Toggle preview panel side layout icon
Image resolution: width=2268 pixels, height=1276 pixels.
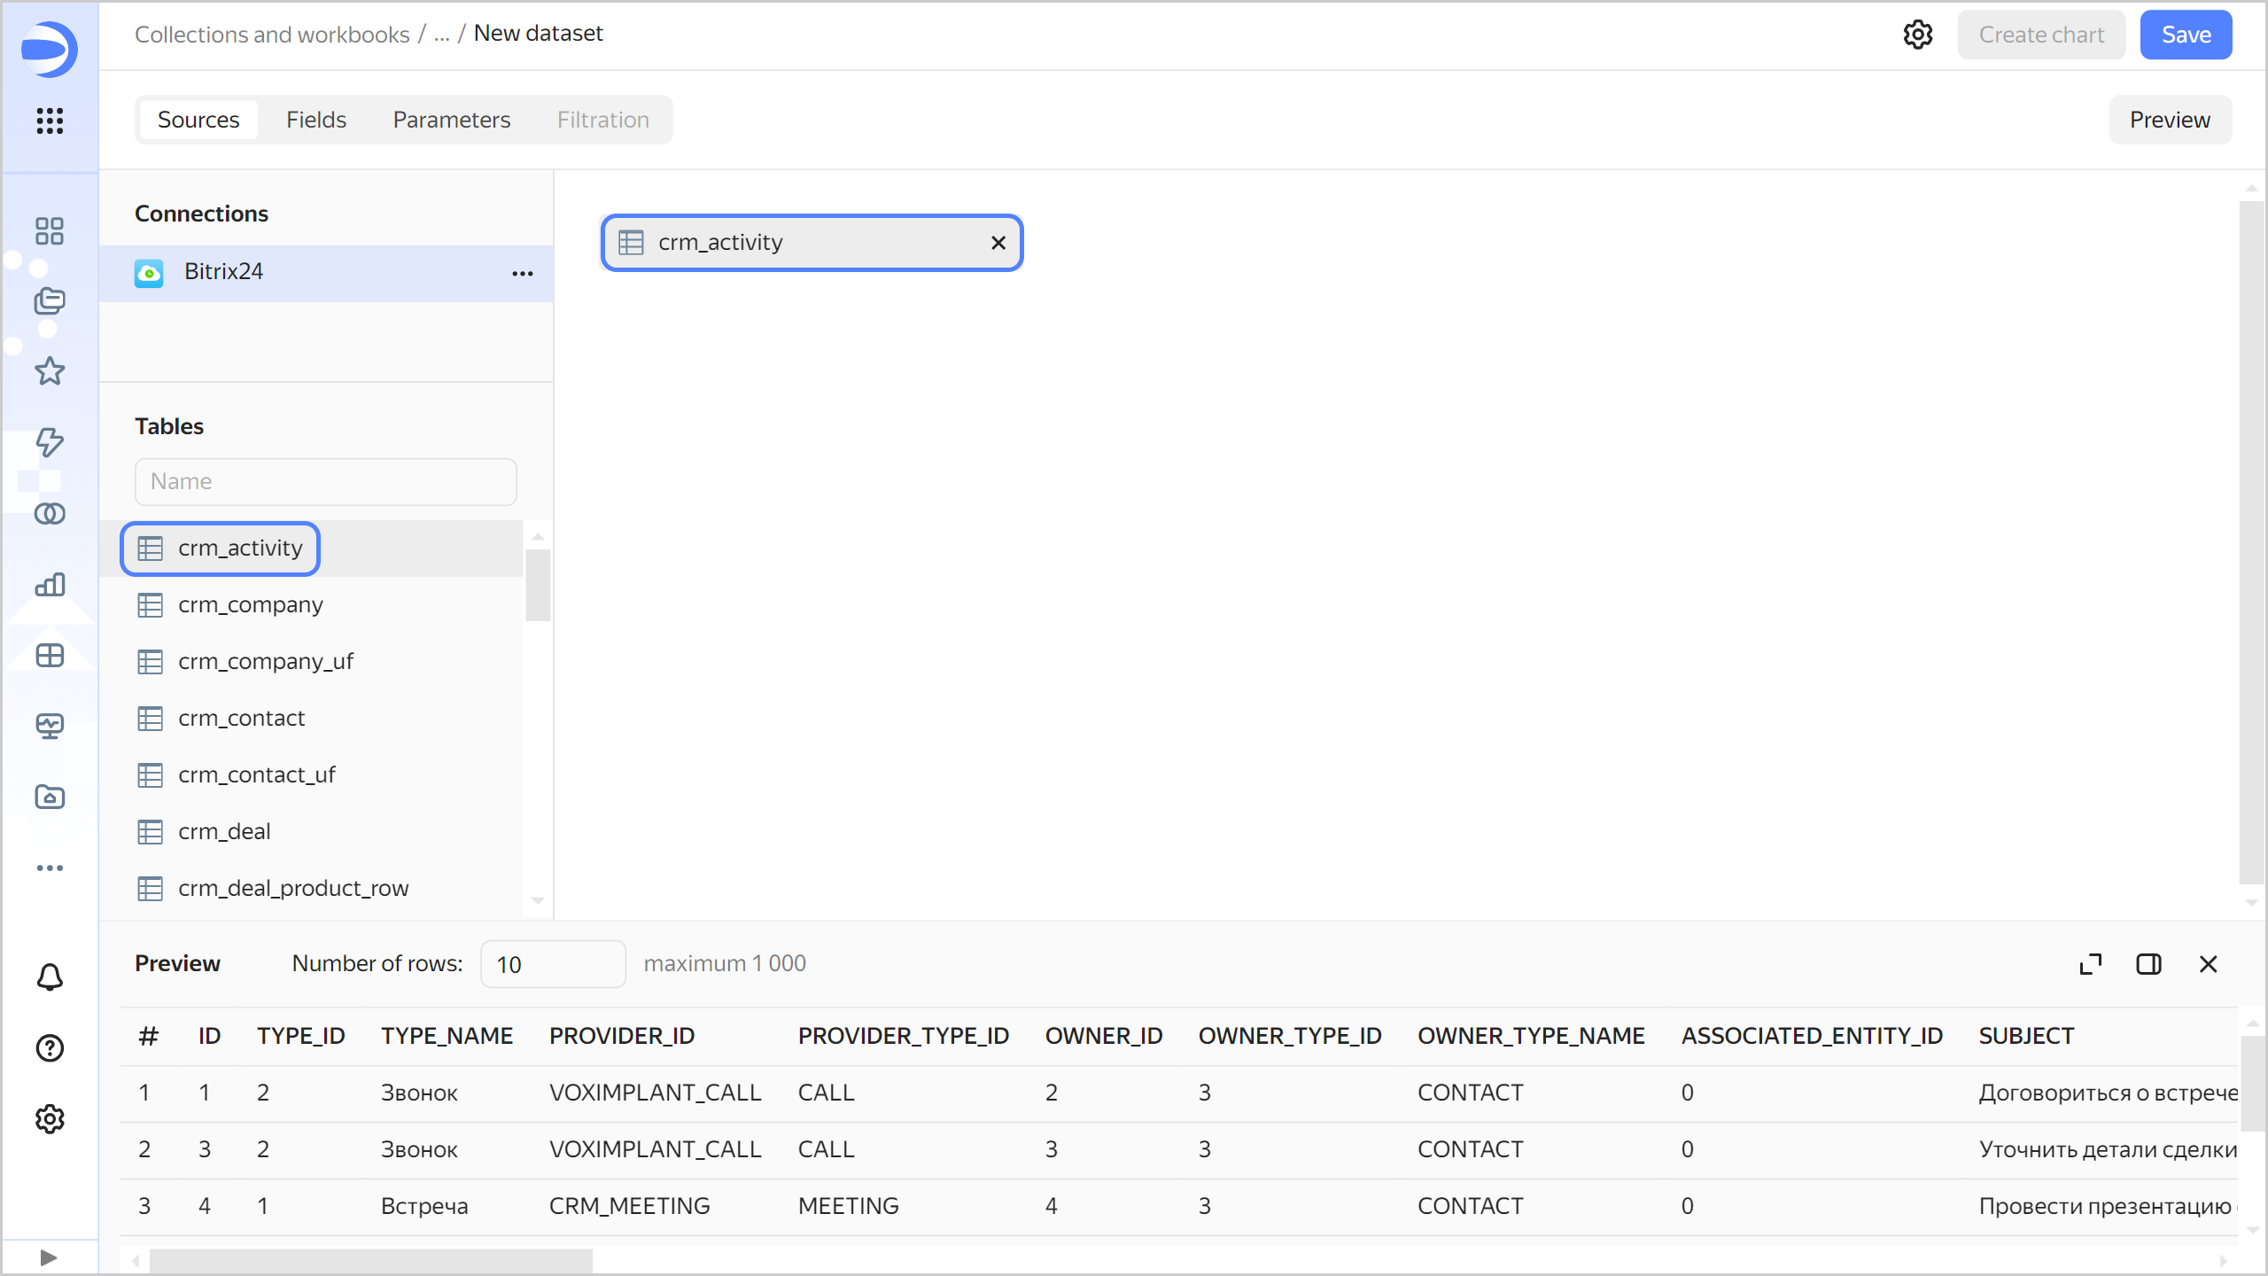tap(2148, 964)
